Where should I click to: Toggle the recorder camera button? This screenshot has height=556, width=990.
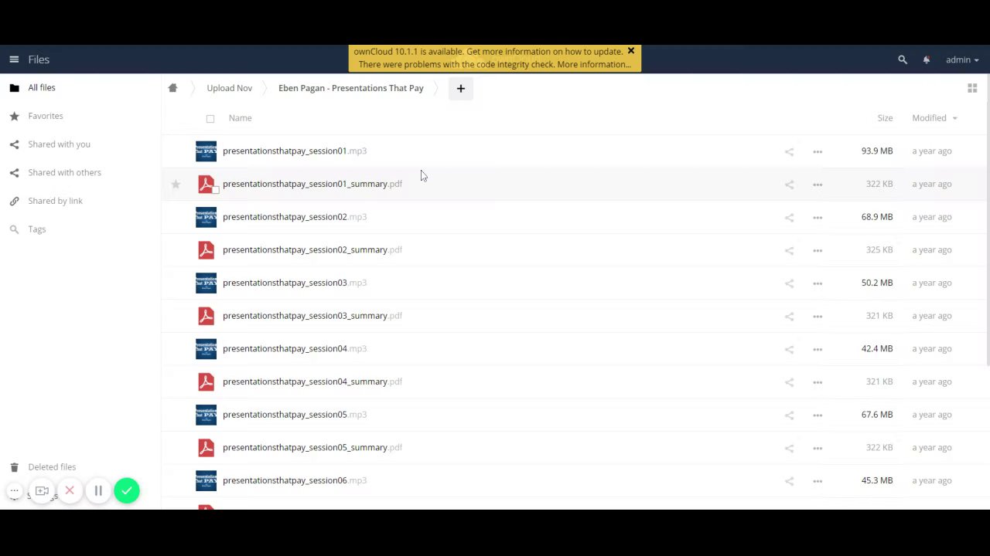point(42,490)
